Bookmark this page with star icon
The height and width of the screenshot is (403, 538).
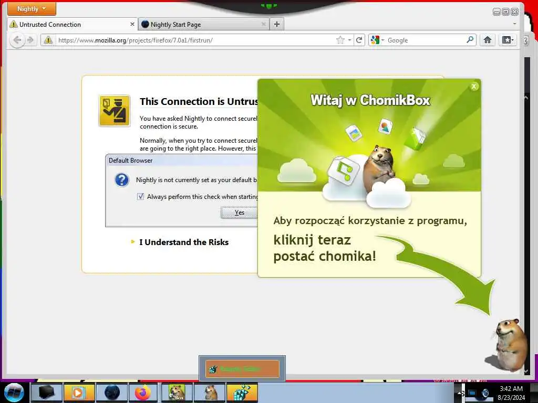point(340,40)
